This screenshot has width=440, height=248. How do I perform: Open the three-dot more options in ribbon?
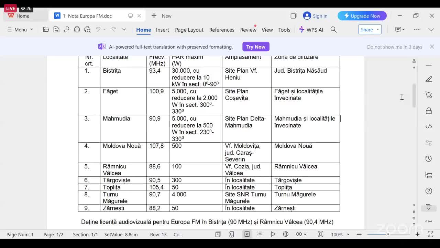tap(417, 30)
